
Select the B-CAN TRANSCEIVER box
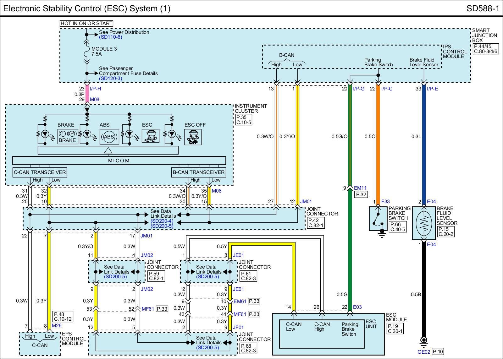199,172
